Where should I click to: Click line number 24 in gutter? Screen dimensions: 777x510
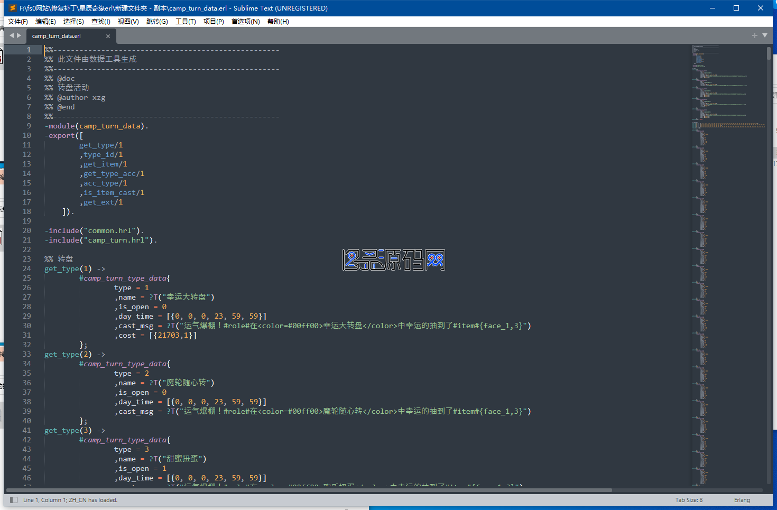pyautogui.click(x=26, y=268)
